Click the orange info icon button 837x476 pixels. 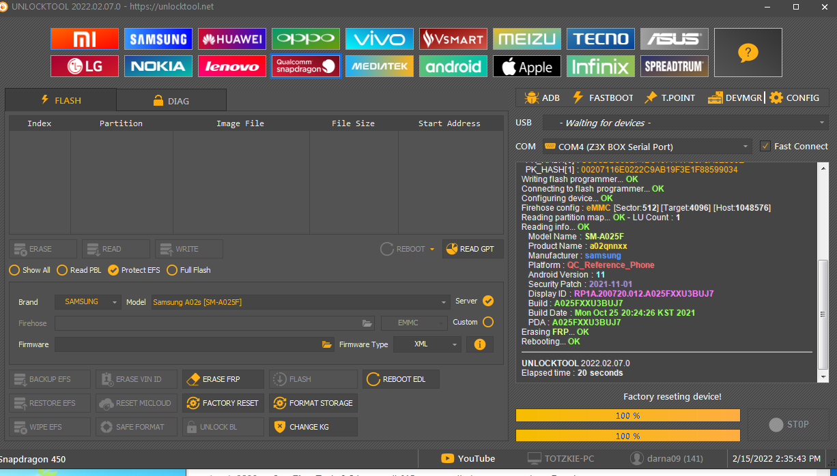click(480, 344)
